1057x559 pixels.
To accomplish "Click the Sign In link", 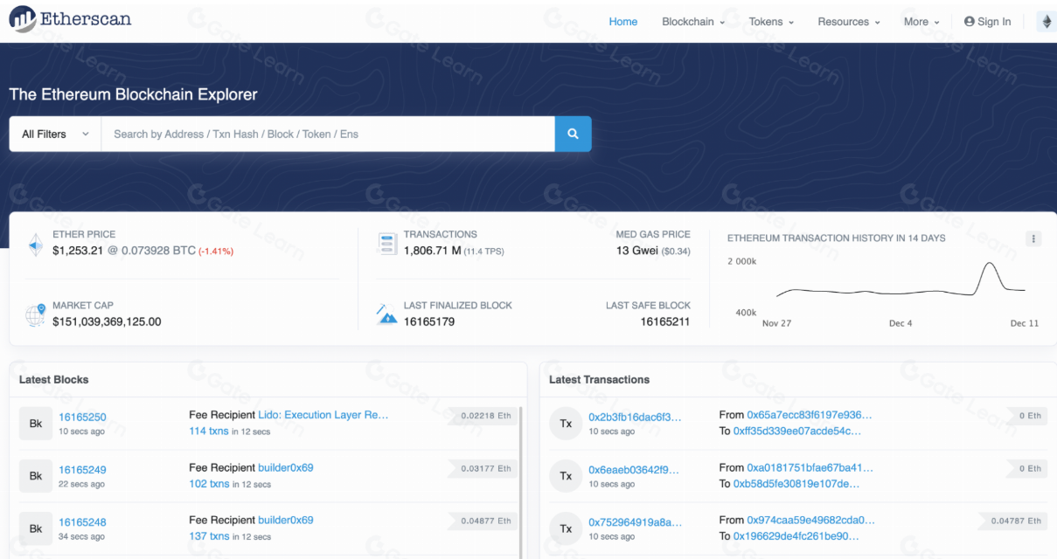I will pos(987,22).
